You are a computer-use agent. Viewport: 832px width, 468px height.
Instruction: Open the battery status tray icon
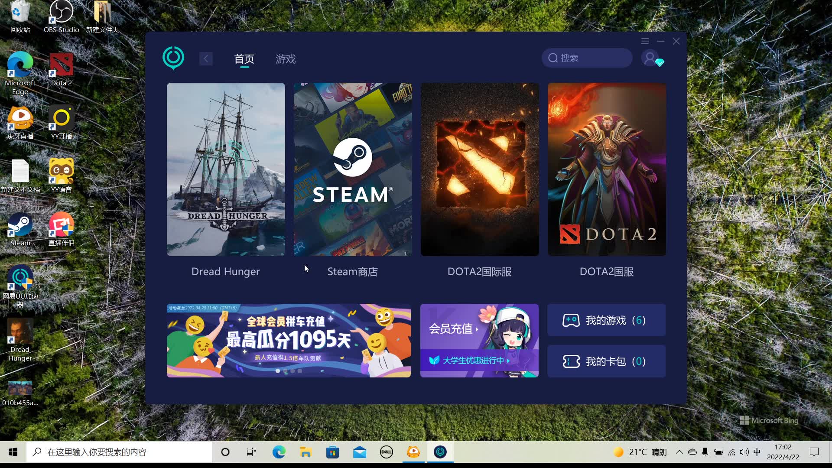coord(718,452)
